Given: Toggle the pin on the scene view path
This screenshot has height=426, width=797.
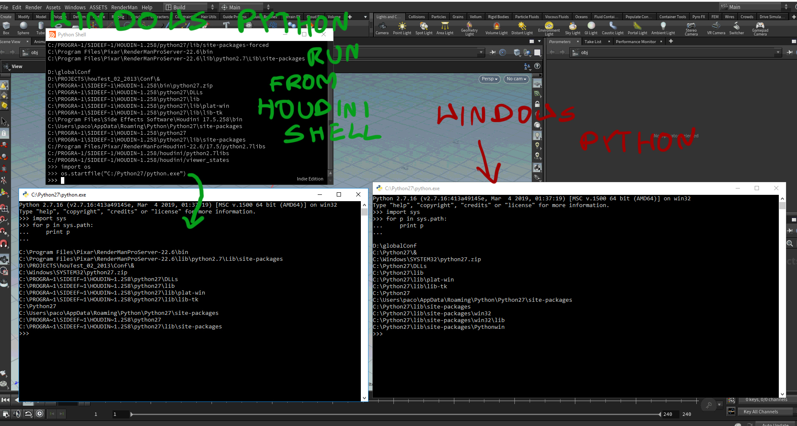Looking at the screenshot, I should tap(493, 52).
